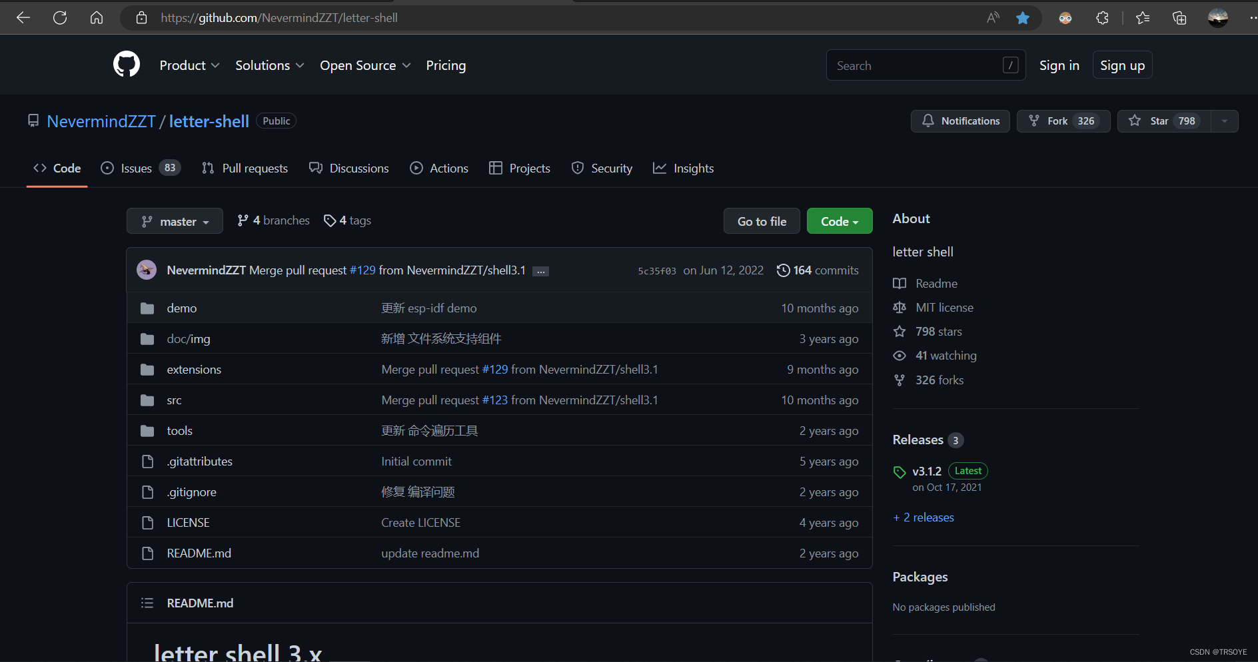The width and height of the screenshot is (1258, 662).
Task: Open the letter-shell repository name link
Action: pos(209,121)
